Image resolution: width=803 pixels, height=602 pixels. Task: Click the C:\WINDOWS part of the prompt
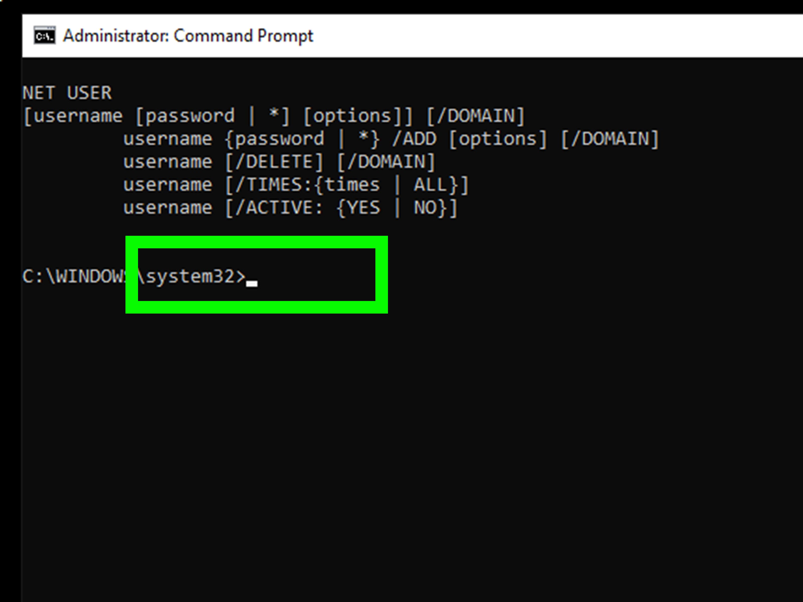coord(75,276)
